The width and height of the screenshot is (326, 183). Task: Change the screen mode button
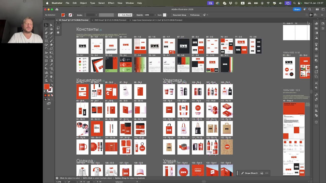pyautogui.click(x=49, y=103)
